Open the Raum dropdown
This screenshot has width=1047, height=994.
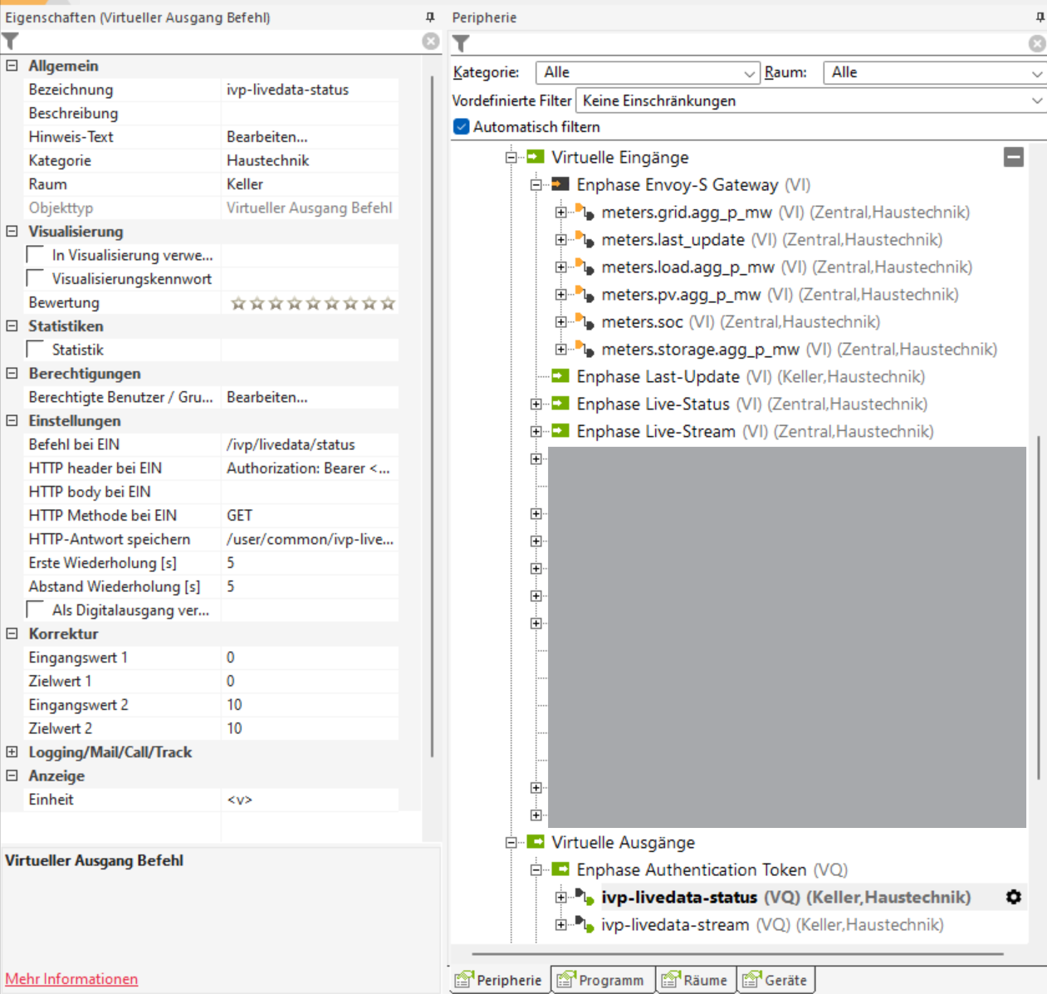(935, 73)
